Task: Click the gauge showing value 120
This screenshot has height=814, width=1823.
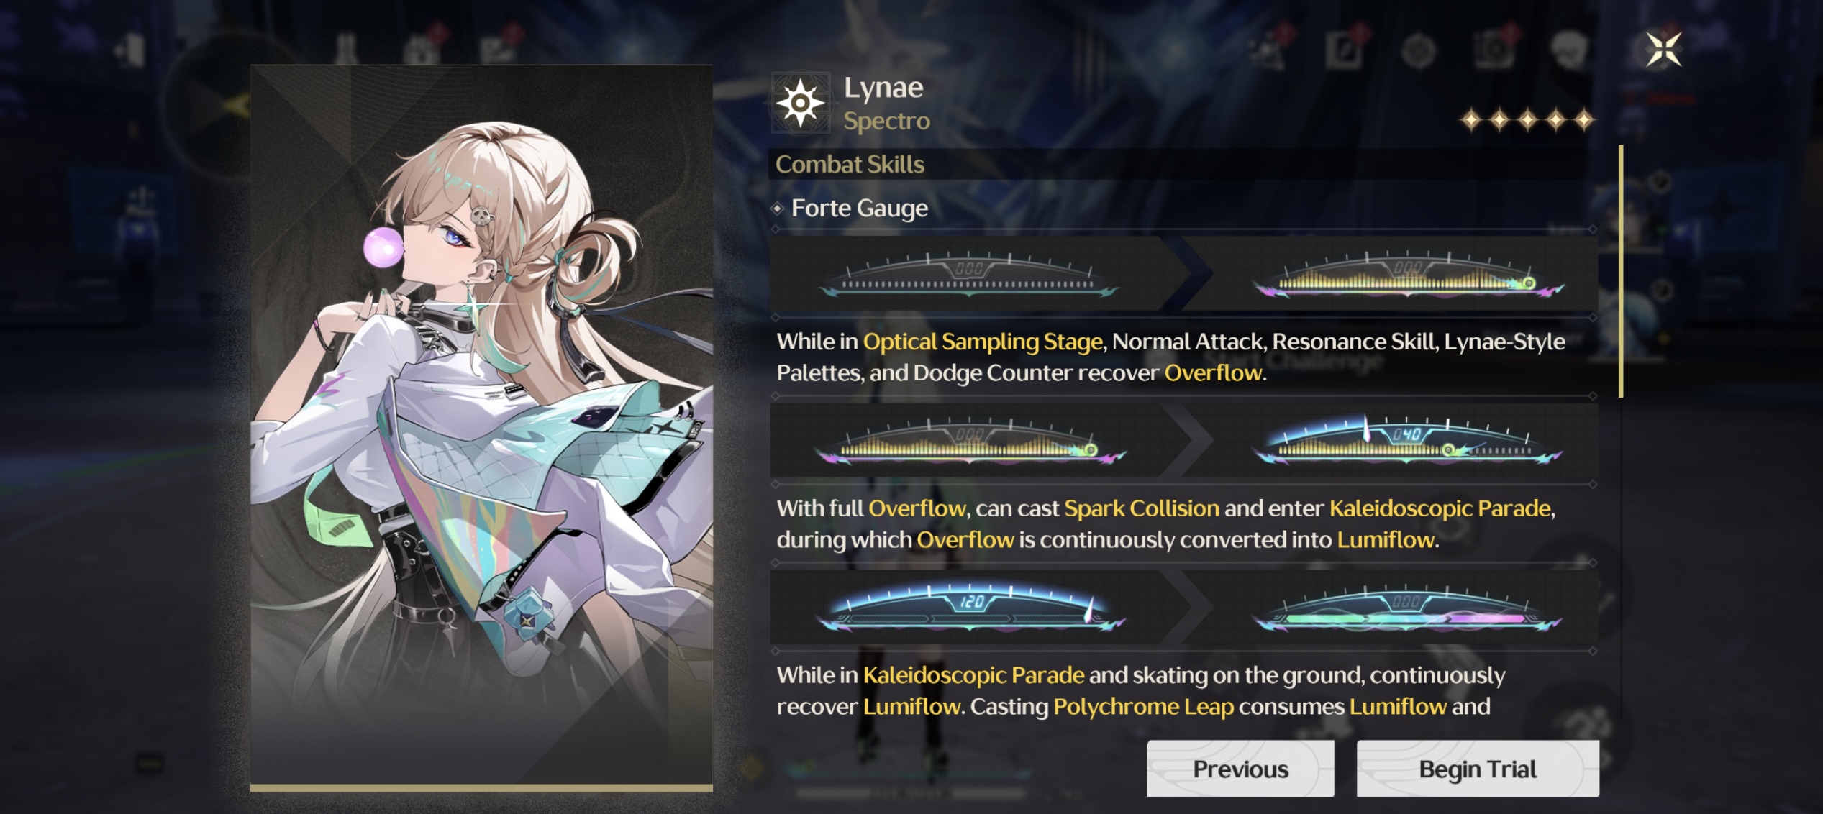Action: click(x=970, y=608)
